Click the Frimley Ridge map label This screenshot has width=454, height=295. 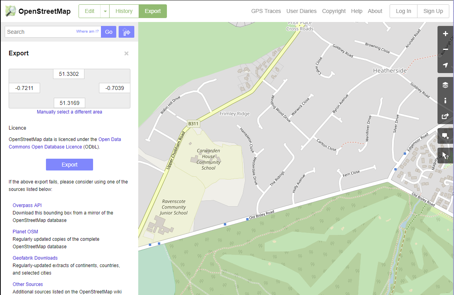click(x=234, y=114)
